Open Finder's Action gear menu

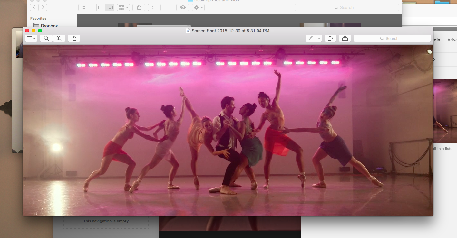coord(198,7)
